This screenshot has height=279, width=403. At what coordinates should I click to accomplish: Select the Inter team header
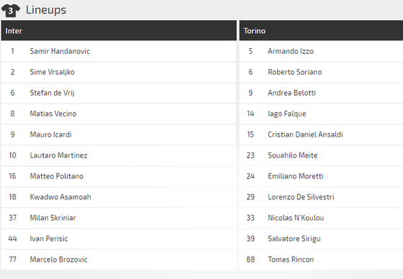[119, 31]
